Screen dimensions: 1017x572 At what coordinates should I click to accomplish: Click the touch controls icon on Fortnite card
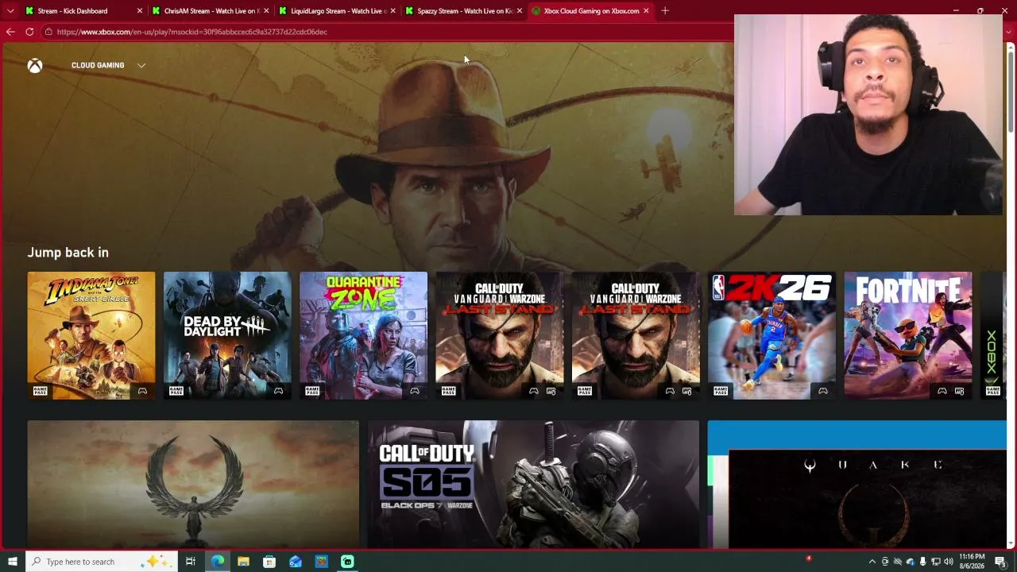(x=959, y=391)
